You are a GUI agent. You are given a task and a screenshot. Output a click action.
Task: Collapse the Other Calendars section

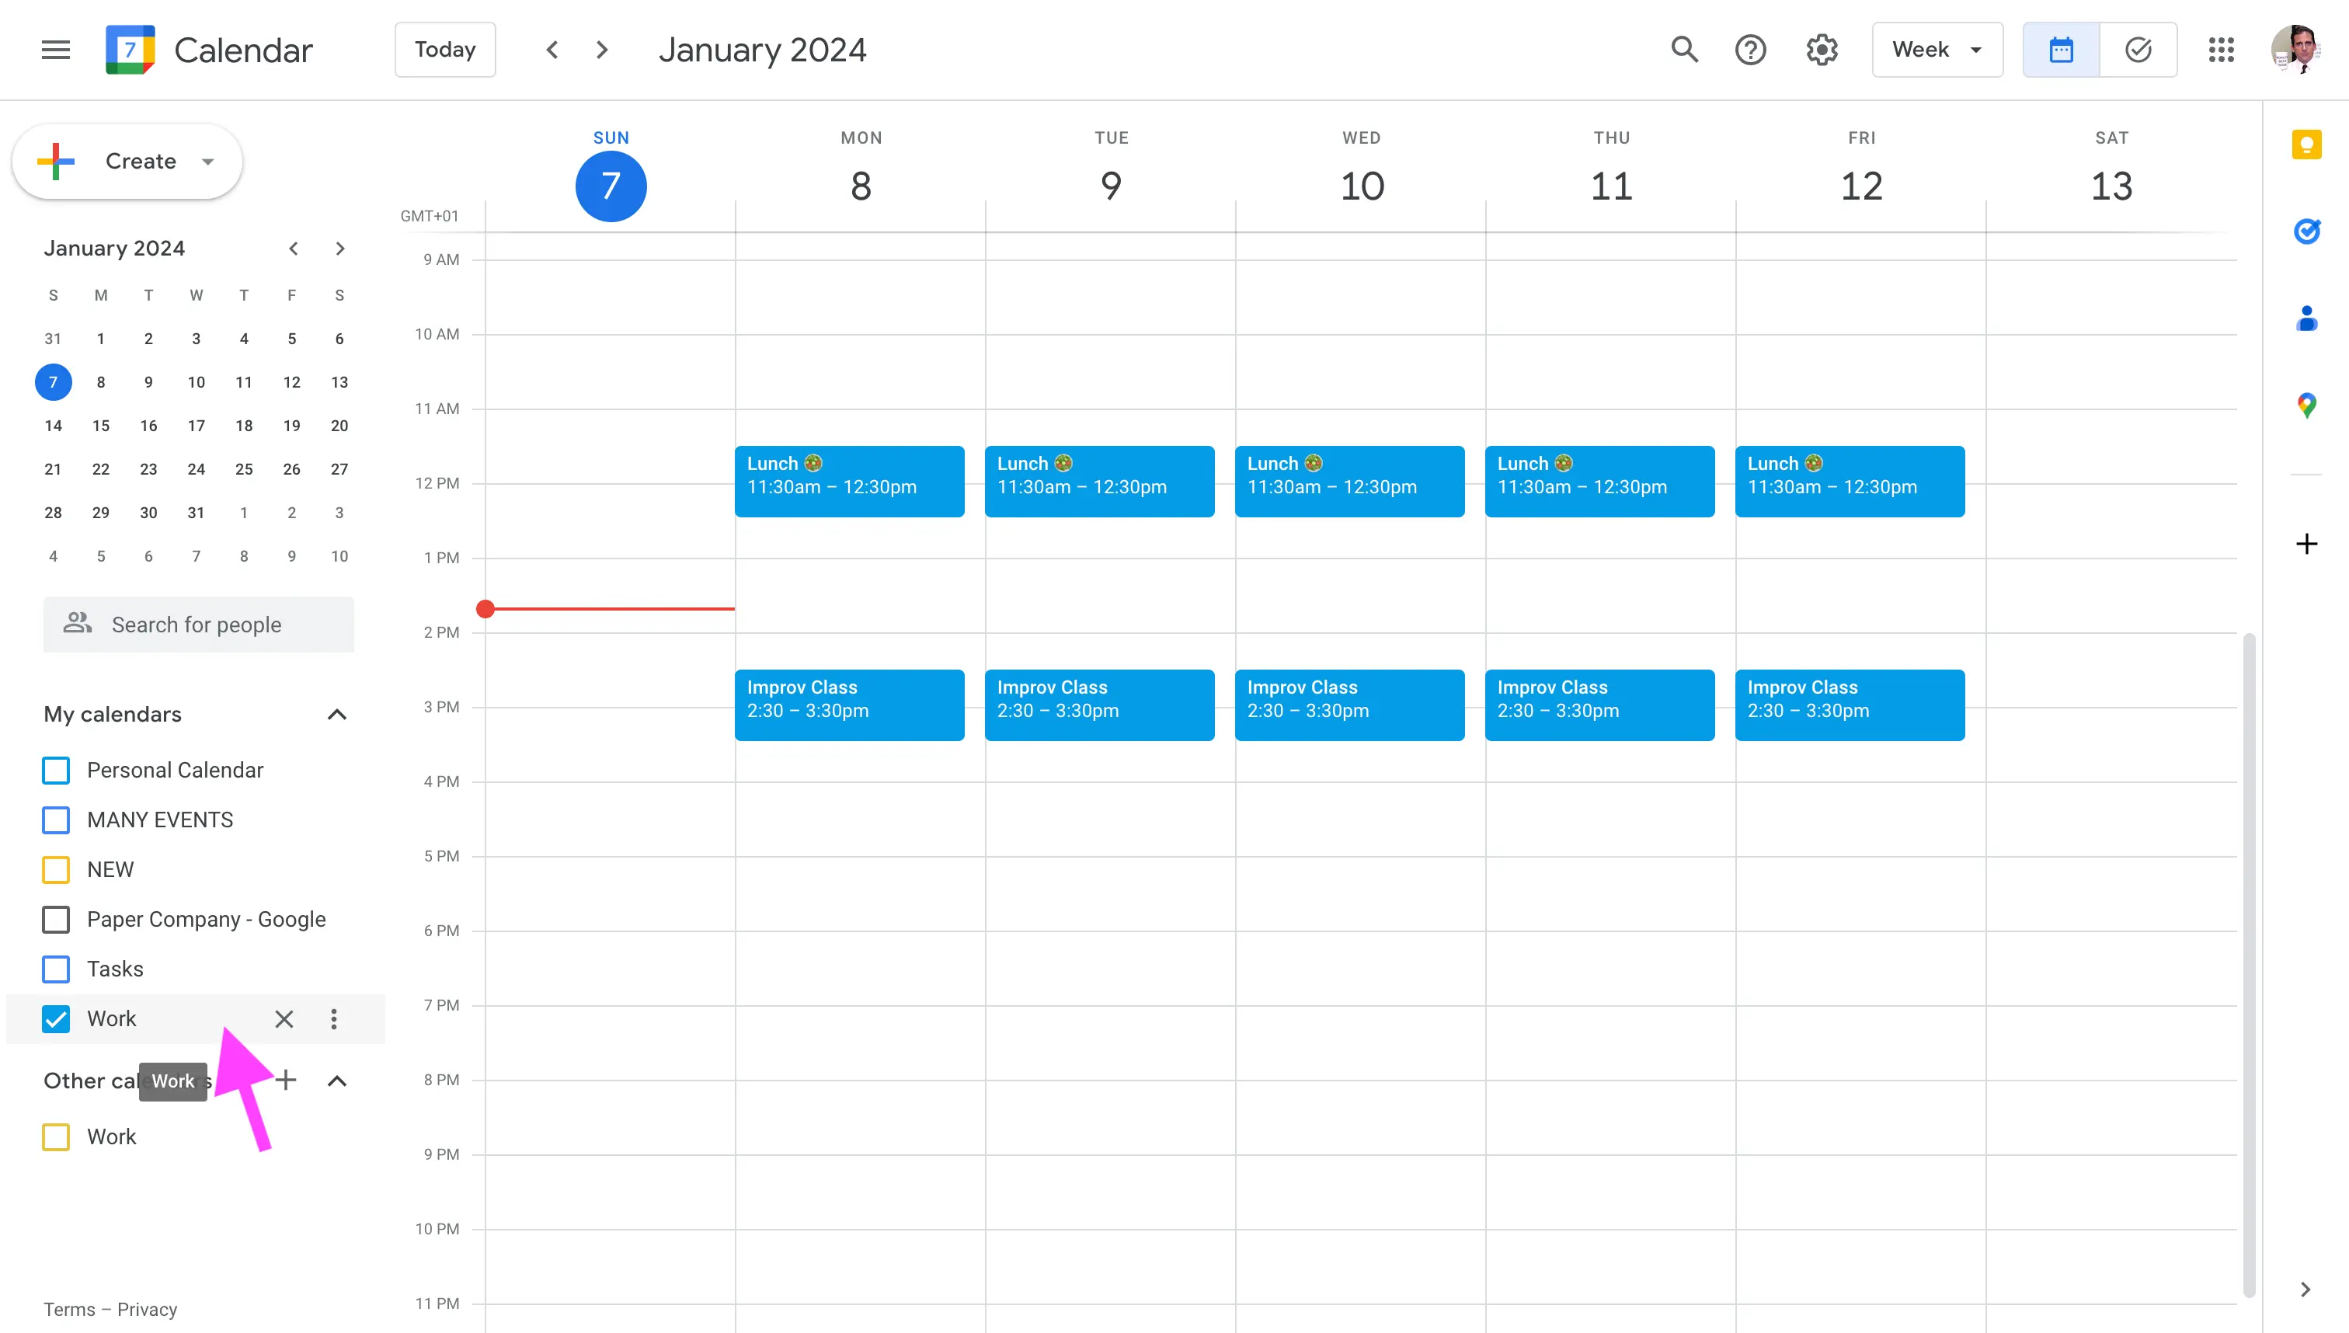336,1081
